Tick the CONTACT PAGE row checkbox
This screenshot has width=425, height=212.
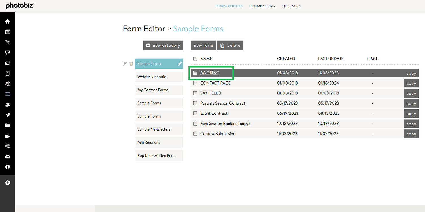tap(195, 83)
